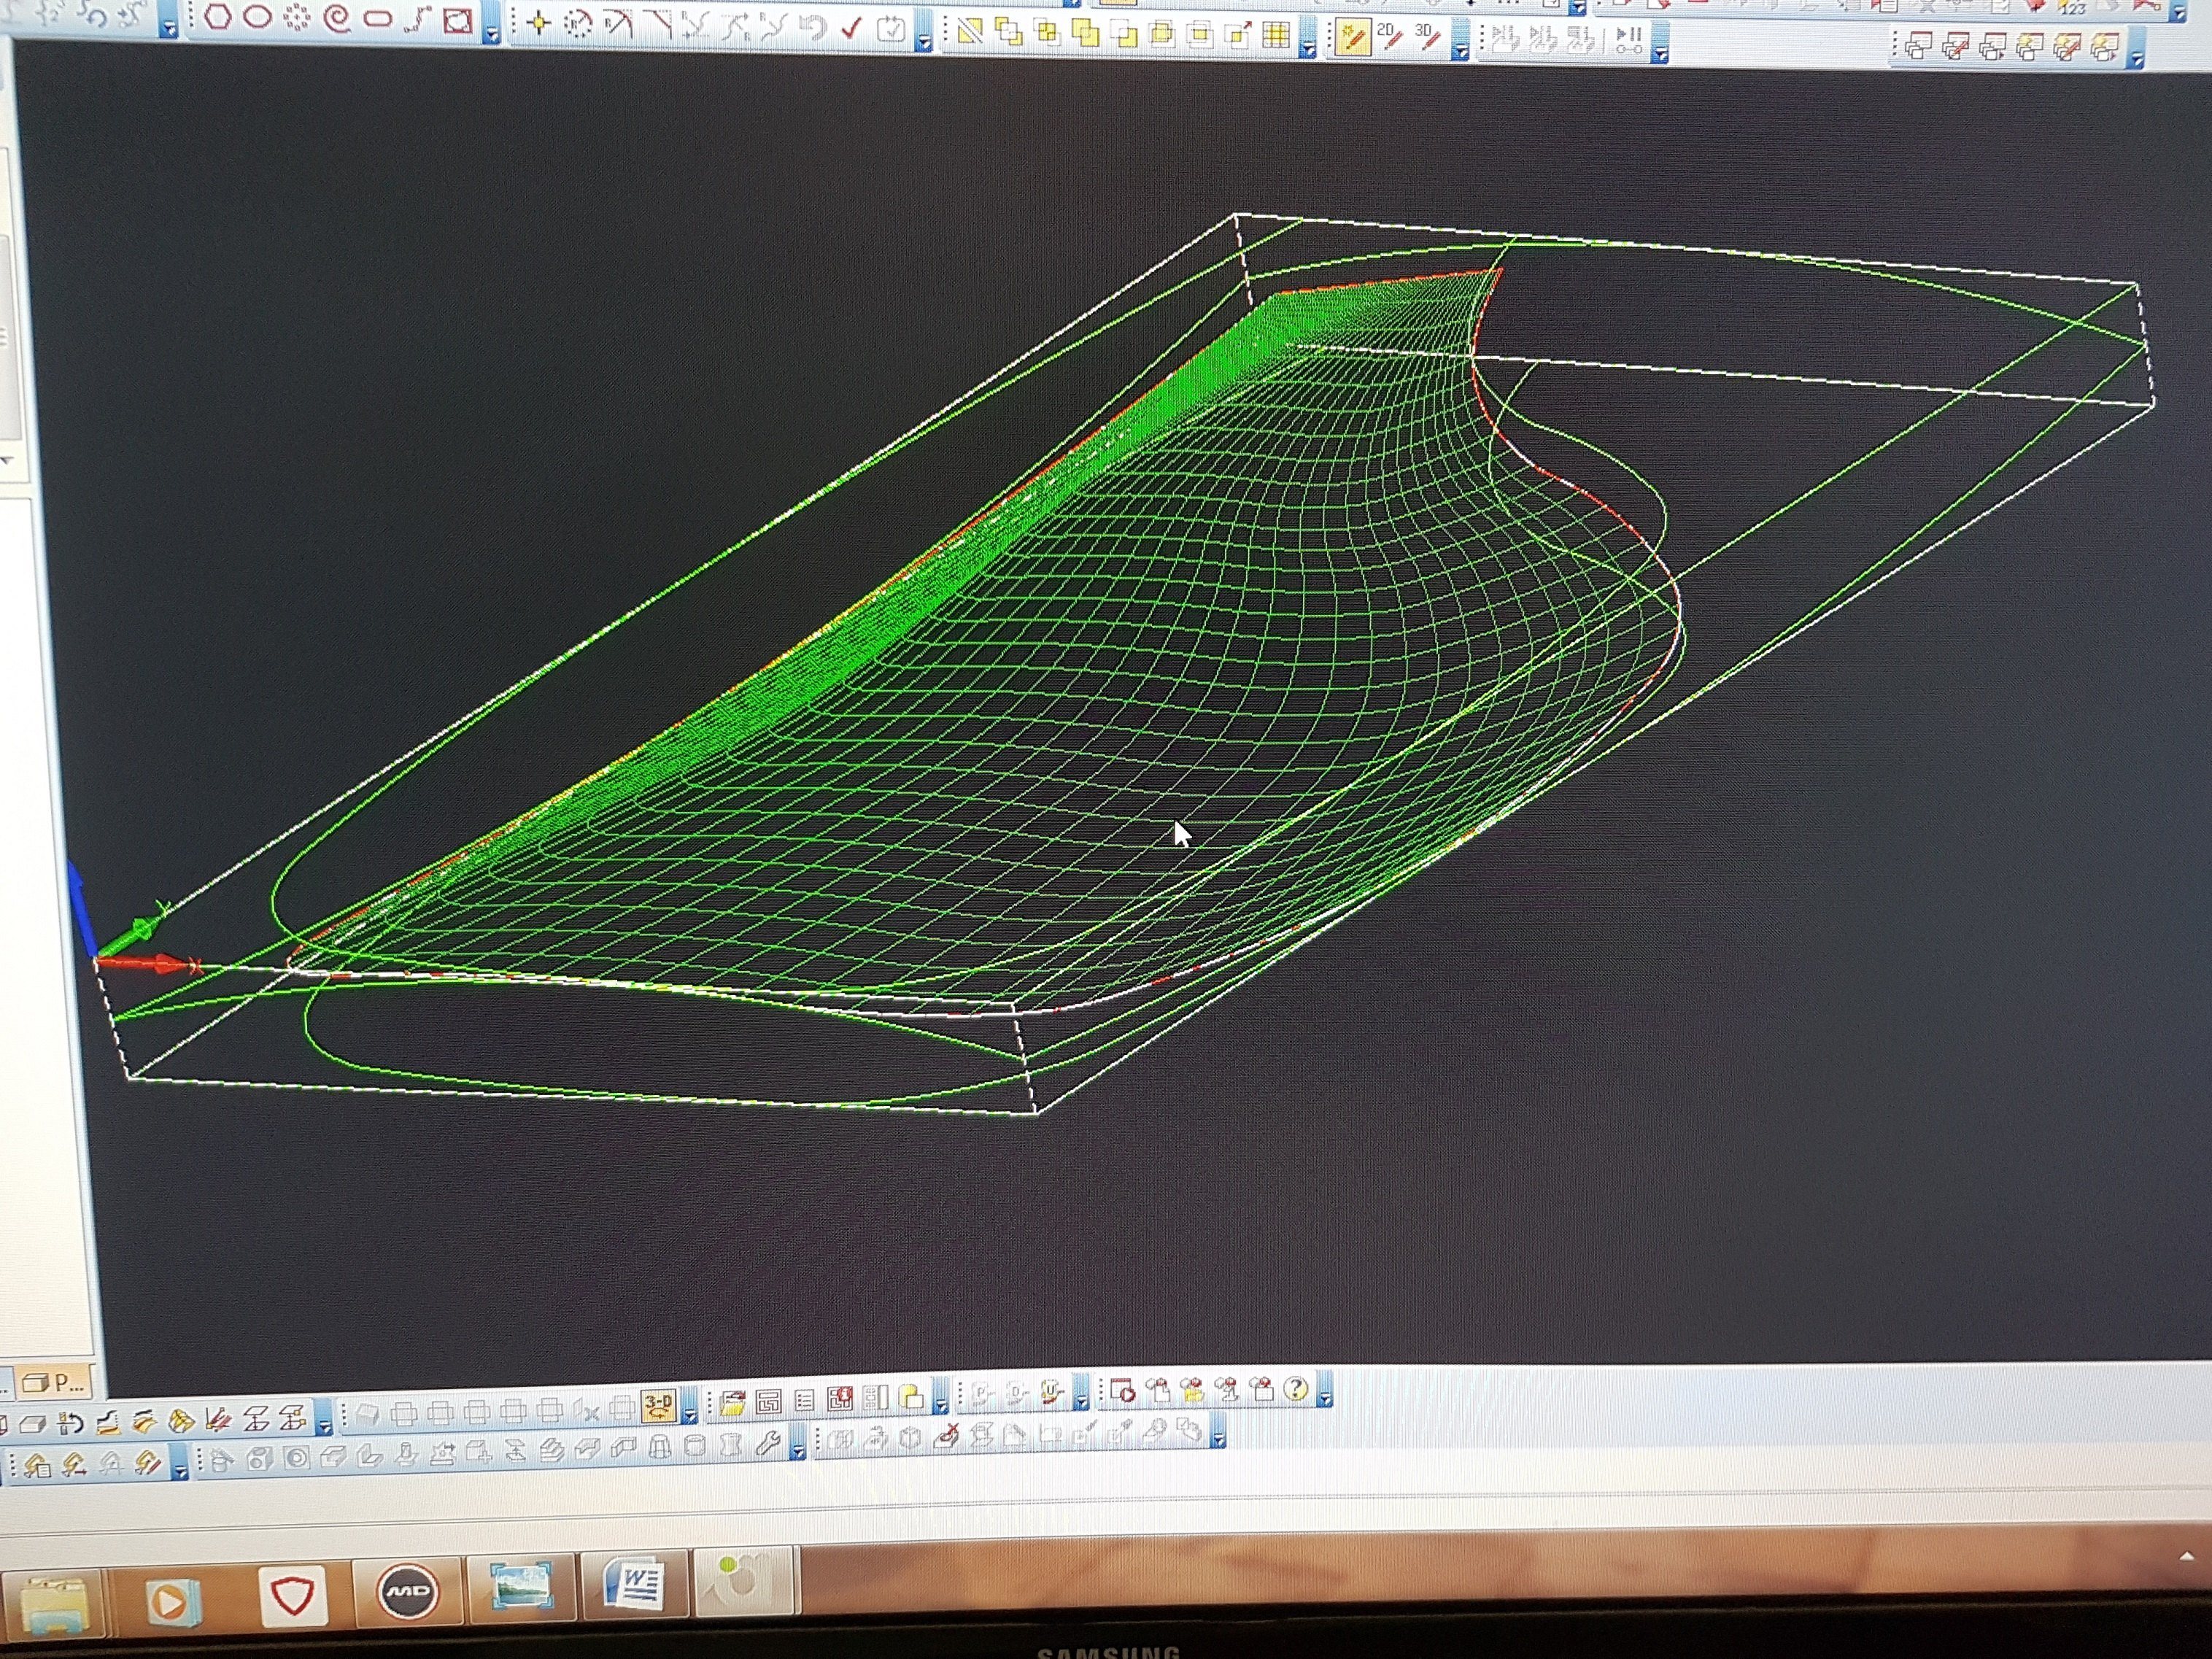
Task: Click the red checkmark verify icon
Action: 852,28
